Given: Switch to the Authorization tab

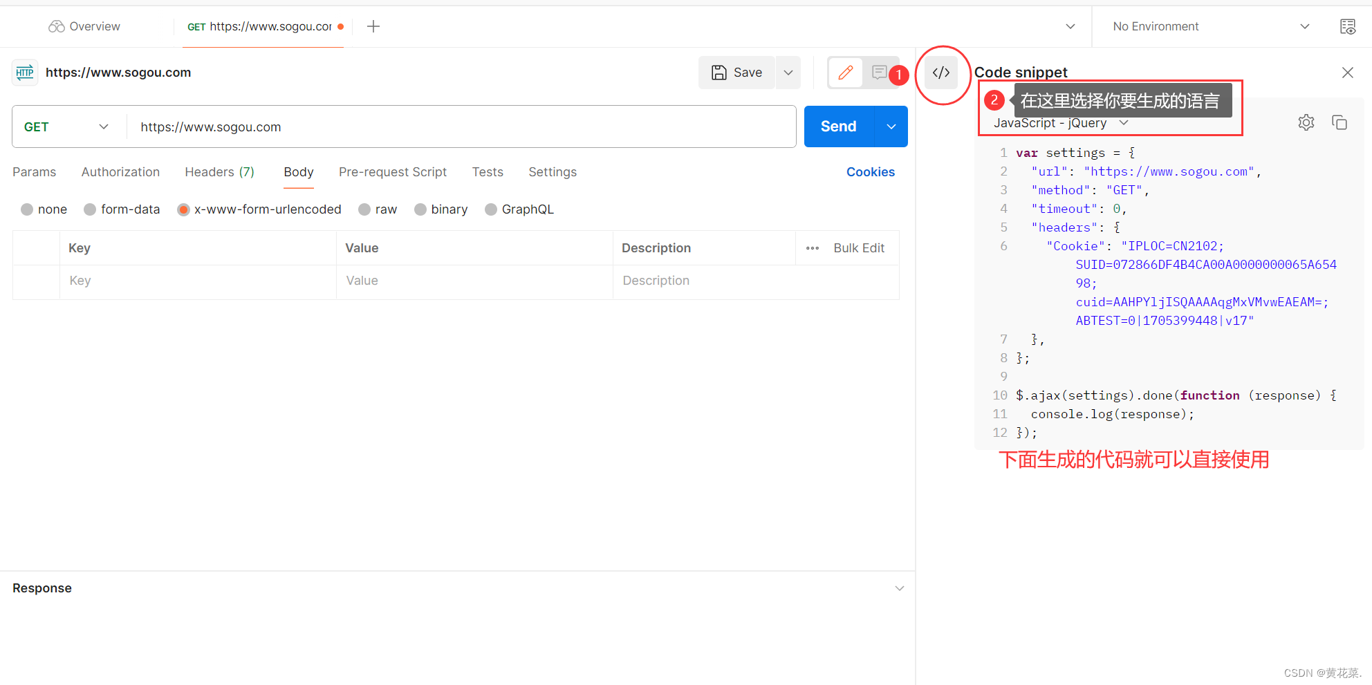Looking at the screenshot, I should 120,172.
